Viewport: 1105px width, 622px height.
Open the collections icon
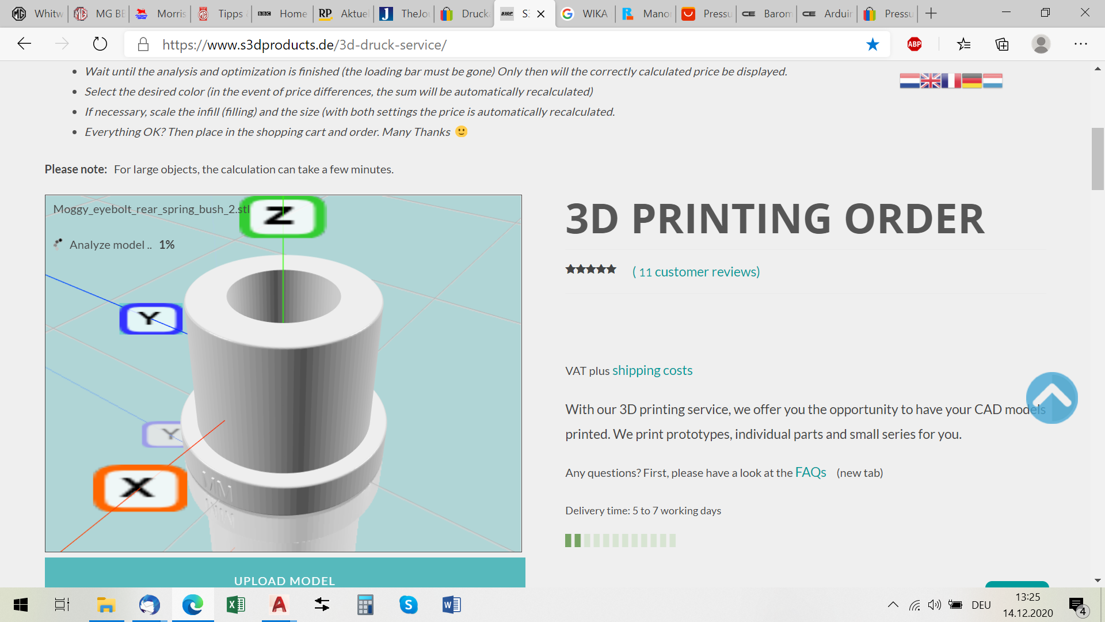click(x=1002, y=44)
